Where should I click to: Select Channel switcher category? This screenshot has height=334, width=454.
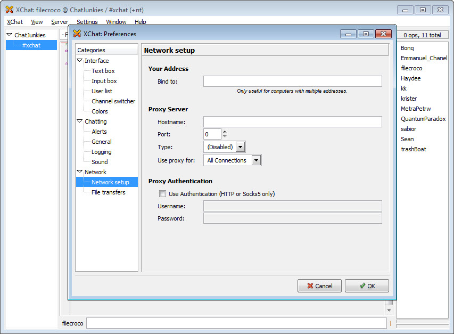(x=113, y=101)
